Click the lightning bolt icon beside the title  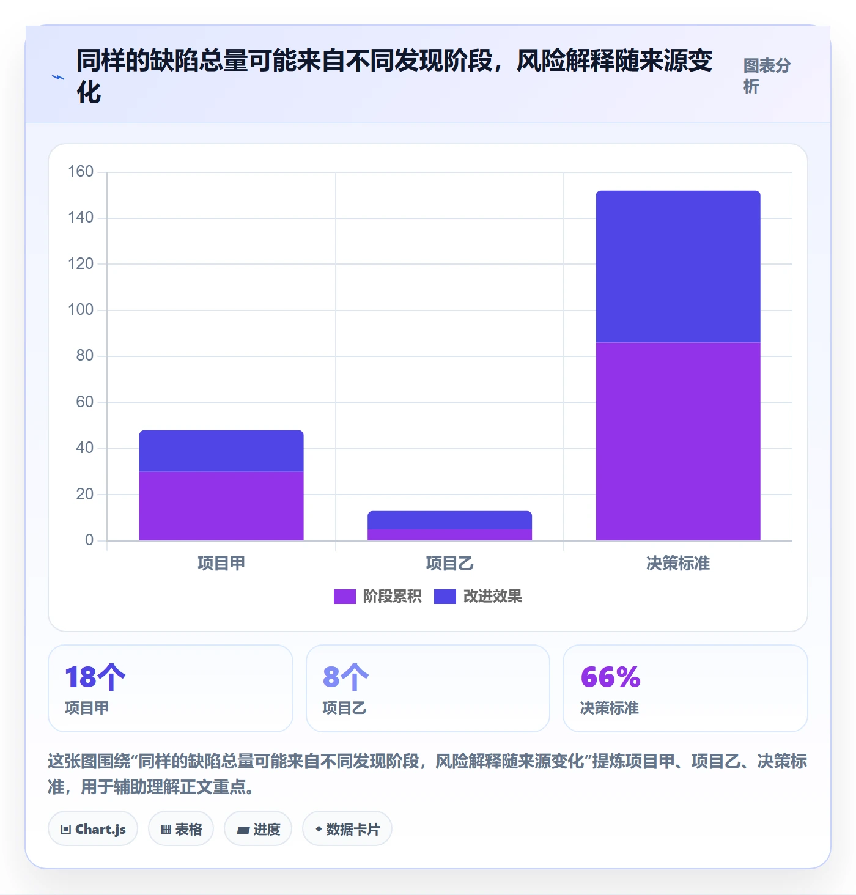tap(58, 77)
